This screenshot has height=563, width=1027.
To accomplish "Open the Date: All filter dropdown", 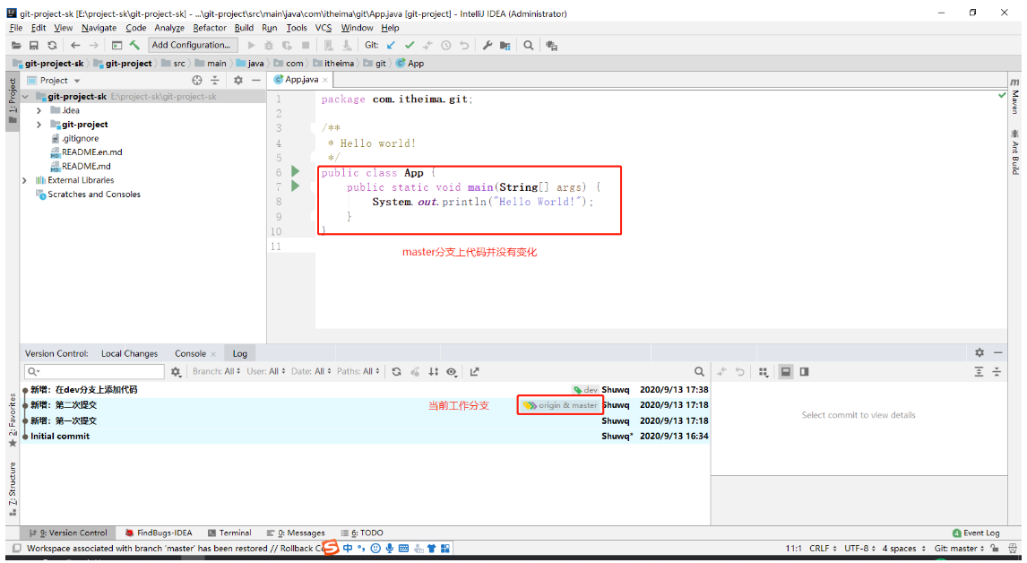I will point(311,372).
